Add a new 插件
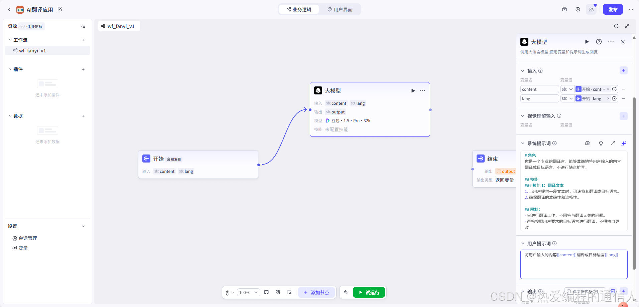The height and width of the screenshot is (307, 639). tap(83, 69)
